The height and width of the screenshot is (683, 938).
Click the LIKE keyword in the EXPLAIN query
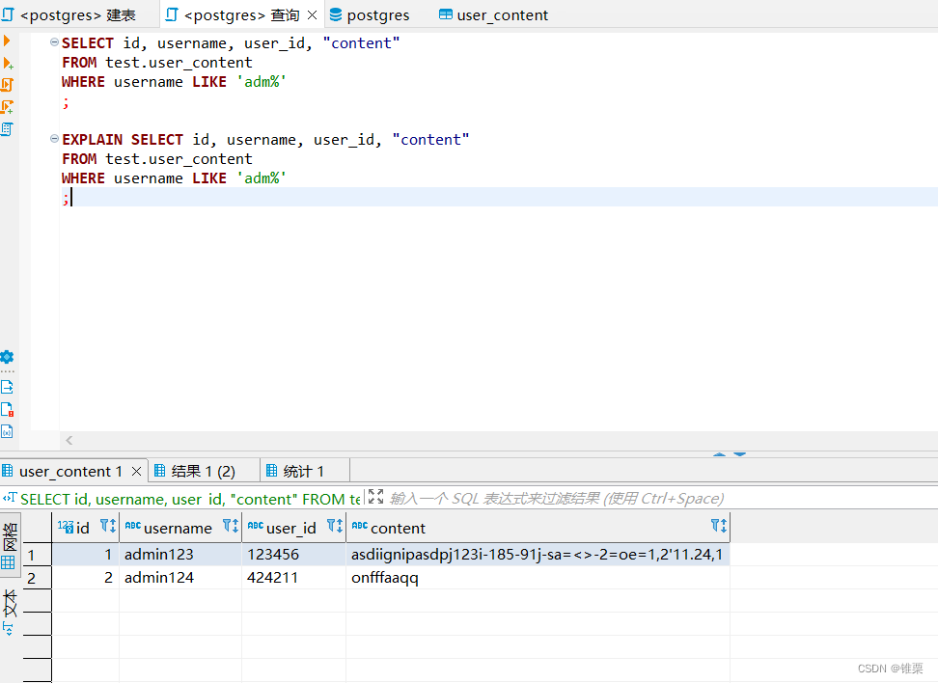(x=209, y=178)
